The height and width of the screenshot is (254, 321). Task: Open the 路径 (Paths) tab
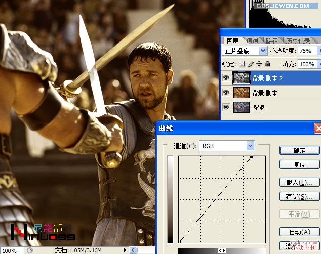(272, 41)
